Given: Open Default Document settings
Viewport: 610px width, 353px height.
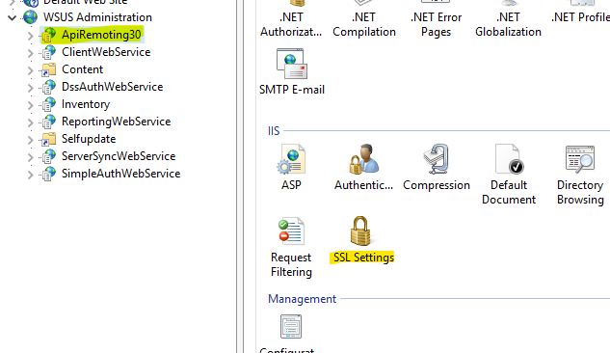Looking at the screenshot, I should (x=509, y=175).
